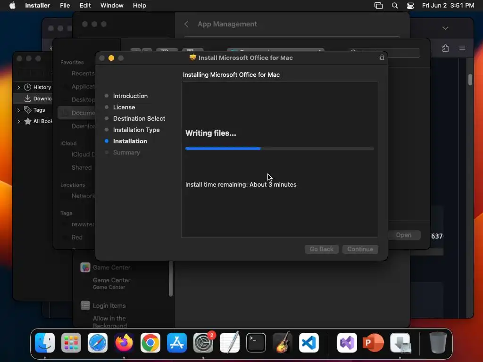Click the tab list chevron in browser
483x362 pixels.
click(x=445, y=28)
